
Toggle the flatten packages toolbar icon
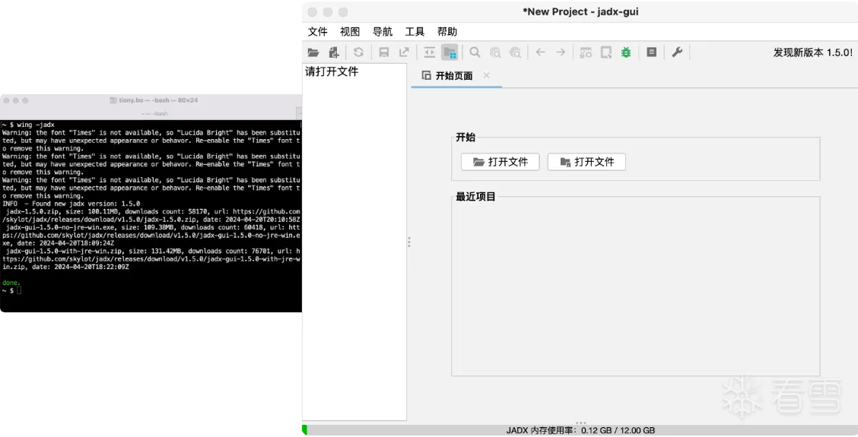click(x=450, y=52)
